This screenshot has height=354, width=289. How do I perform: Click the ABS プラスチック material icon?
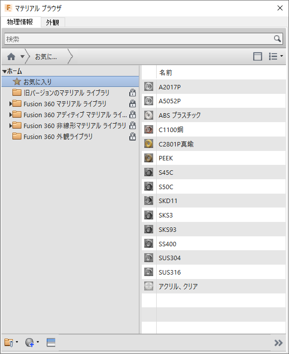pos(149,115)
